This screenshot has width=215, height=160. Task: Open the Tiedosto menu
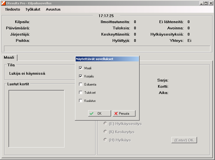13,10
